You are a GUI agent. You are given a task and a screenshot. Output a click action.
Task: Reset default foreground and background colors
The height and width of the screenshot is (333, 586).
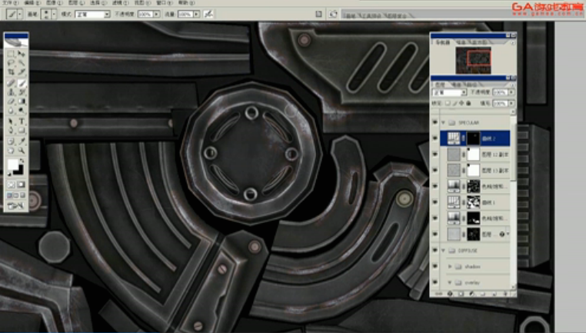click(x=9, y=174)
